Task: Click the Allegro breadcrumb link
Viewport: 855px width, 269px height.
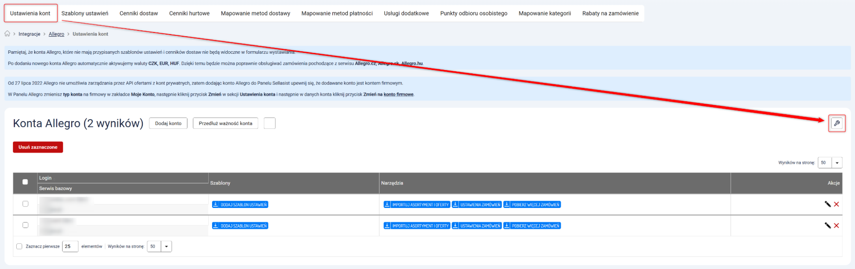Action: [56, 34]
